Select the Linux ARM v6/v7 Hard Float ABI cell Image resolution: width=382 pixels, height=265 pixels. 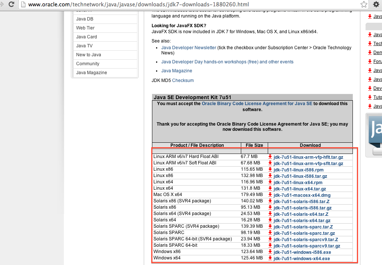coord(186,157)
